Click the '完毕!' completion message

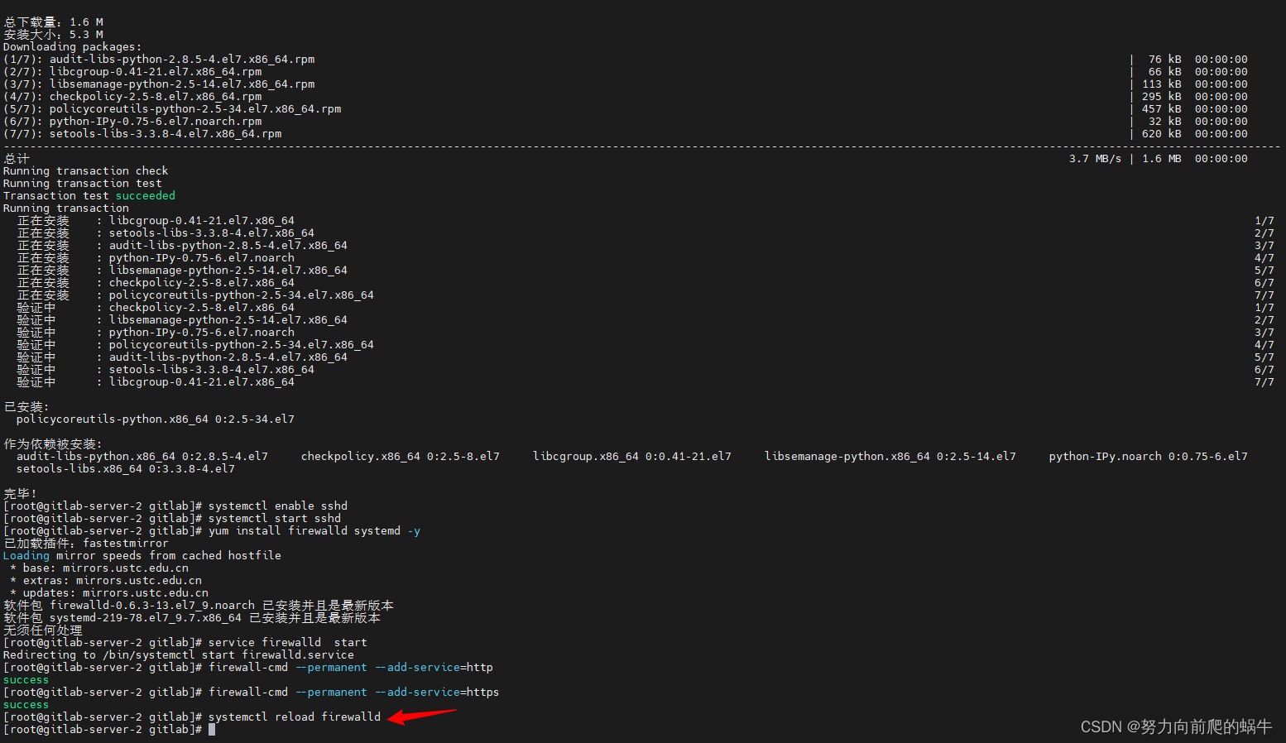click(21, 494)
